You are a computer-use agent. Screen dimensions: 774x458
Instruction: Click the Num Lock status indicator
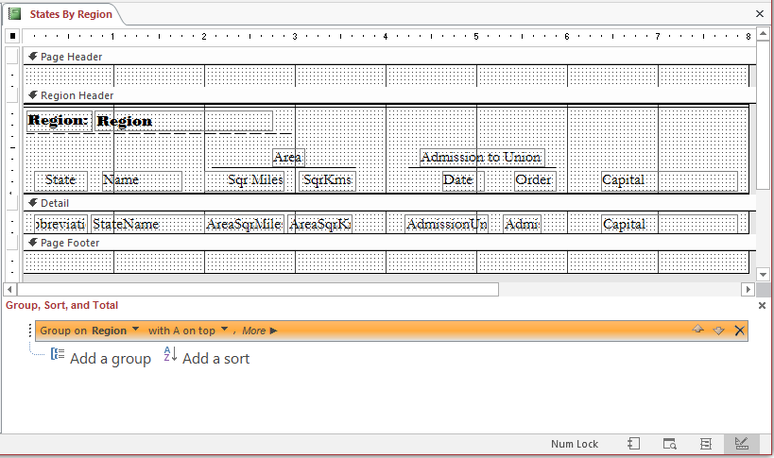575,444
